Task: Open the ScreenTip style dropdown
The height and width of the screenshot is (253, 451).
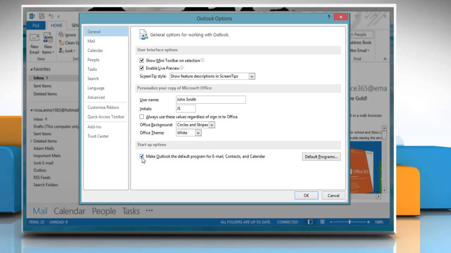Action: [x=252, y=76]
